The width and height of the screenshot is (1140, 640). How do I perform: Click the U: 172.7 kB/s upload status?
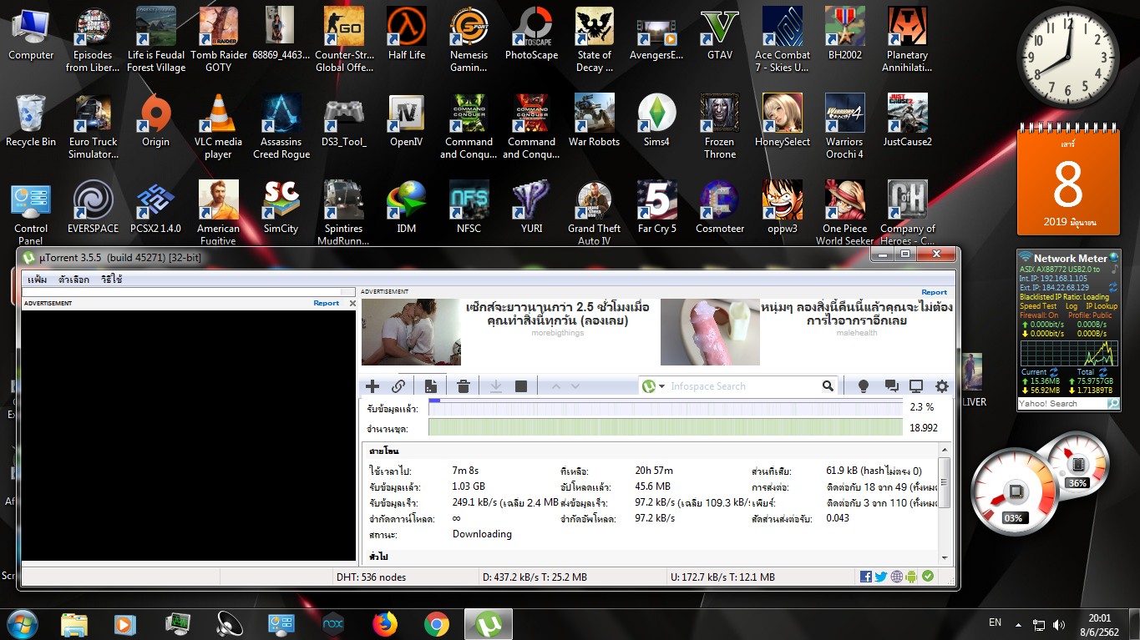[x=722, y=577]
